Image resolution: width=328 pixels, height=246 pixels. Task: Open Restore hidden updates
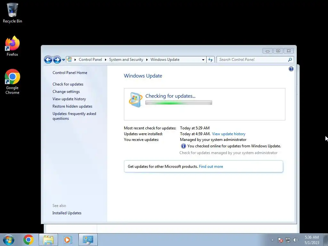click(x=72, y=106)
